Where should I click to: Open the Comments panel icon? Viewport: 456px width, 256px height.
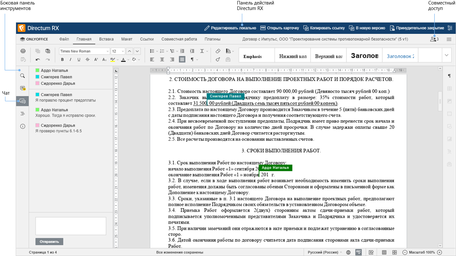pyautogui.click(x=23, y=88)
